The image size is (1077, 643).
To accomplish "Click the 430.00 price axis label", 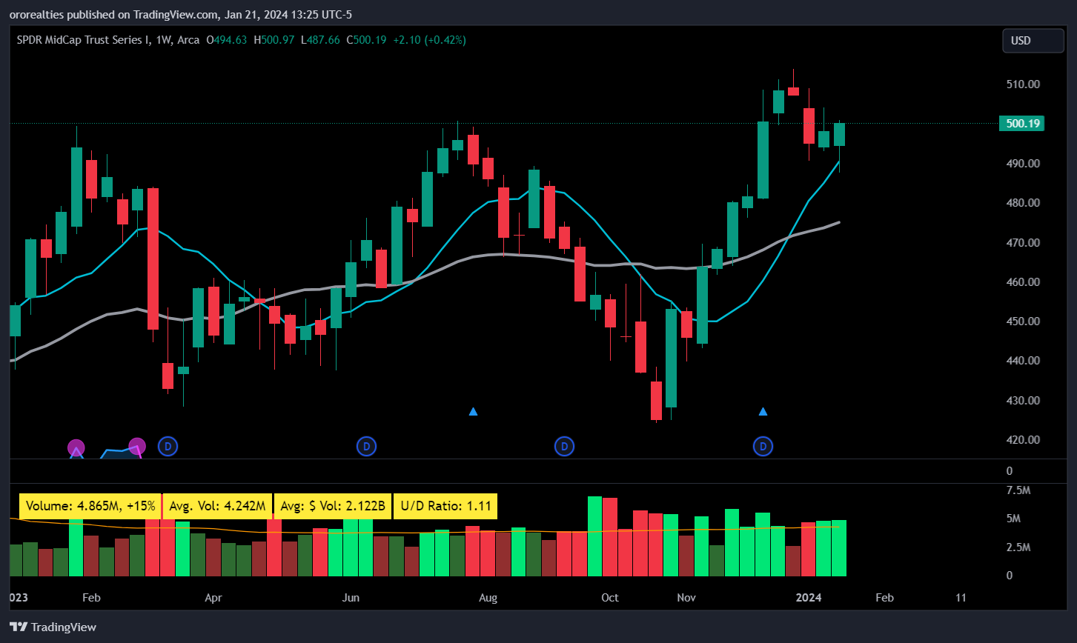I will pyautogui.click(x=1021, y=401).
